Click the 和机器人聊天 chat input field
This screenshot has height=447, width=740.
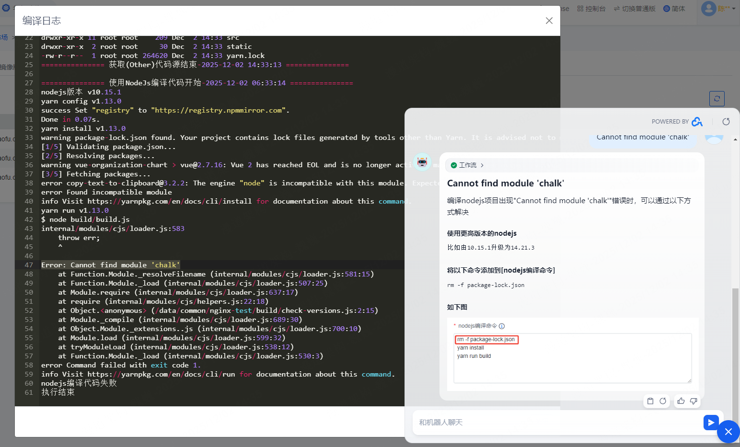(x=556, y=422)
